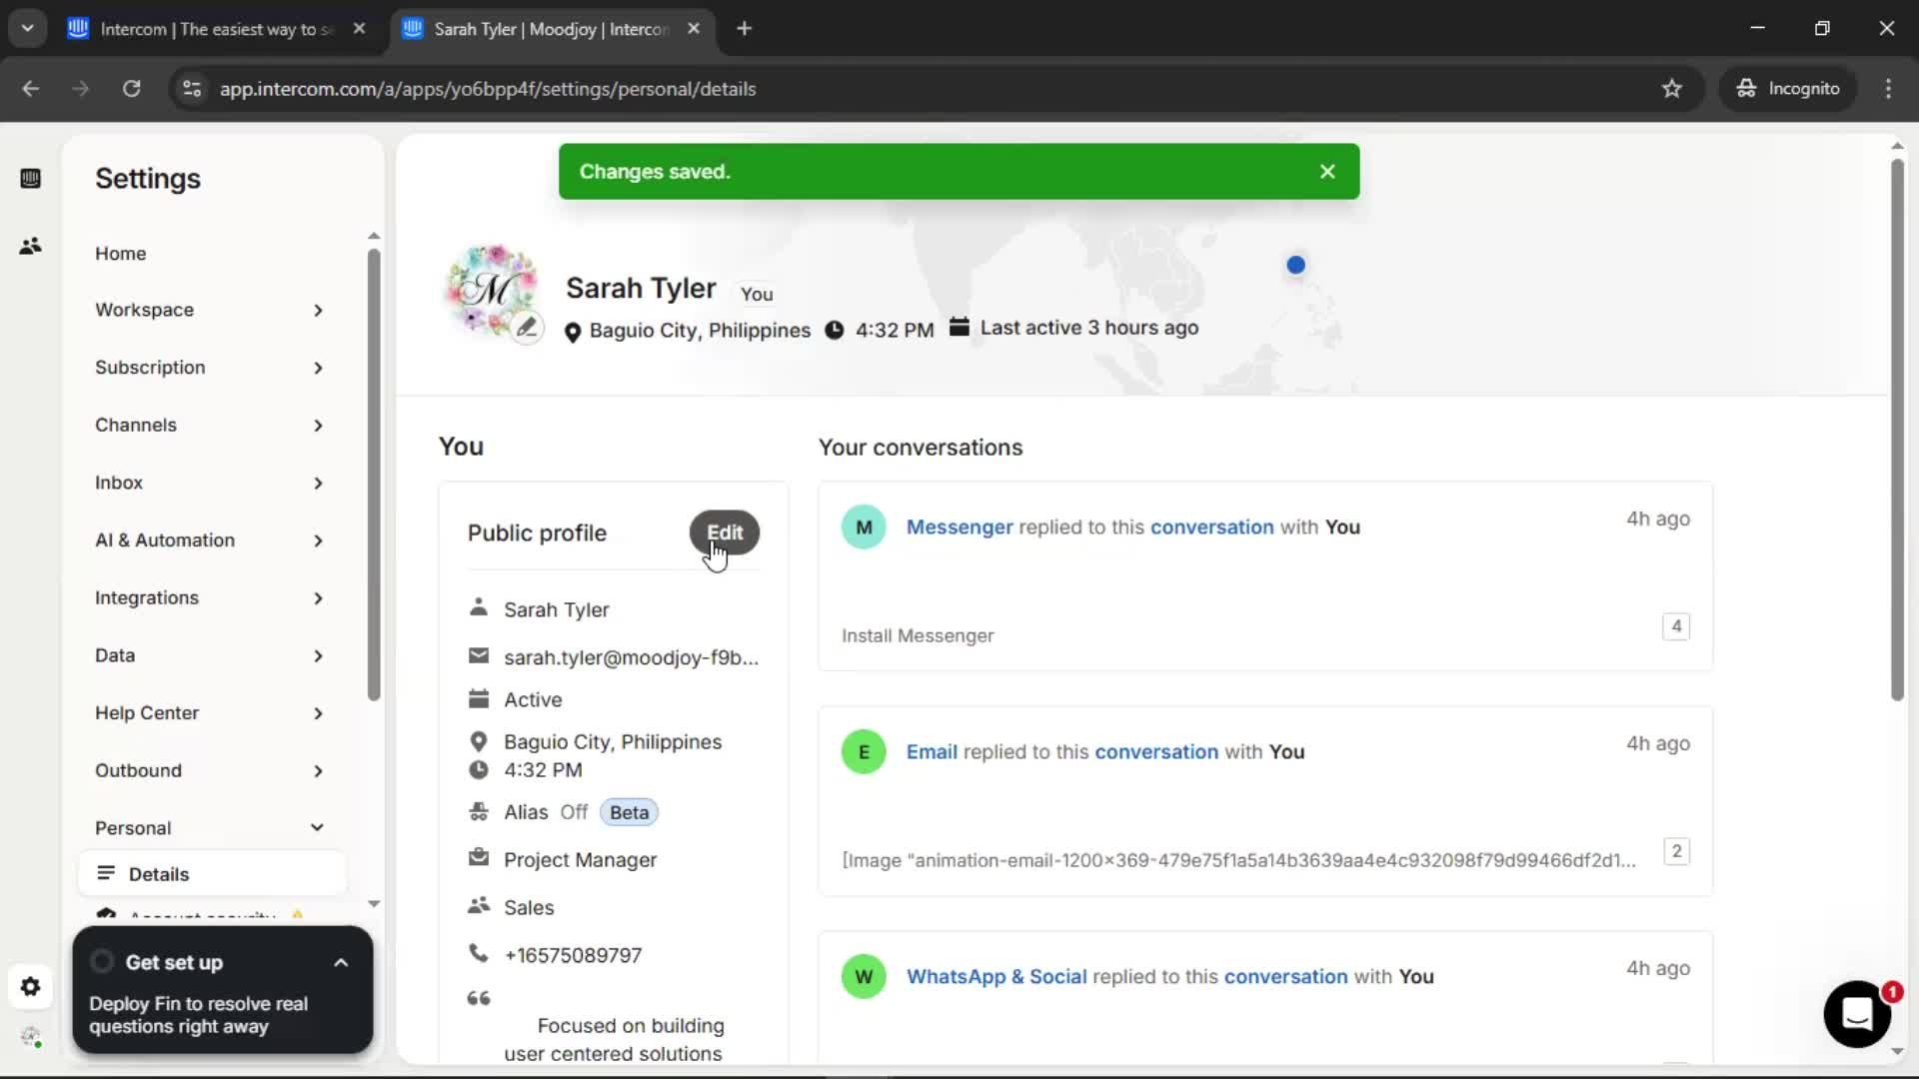Edit the Public profile
Screen dimensions: 1919x1079
725,533
